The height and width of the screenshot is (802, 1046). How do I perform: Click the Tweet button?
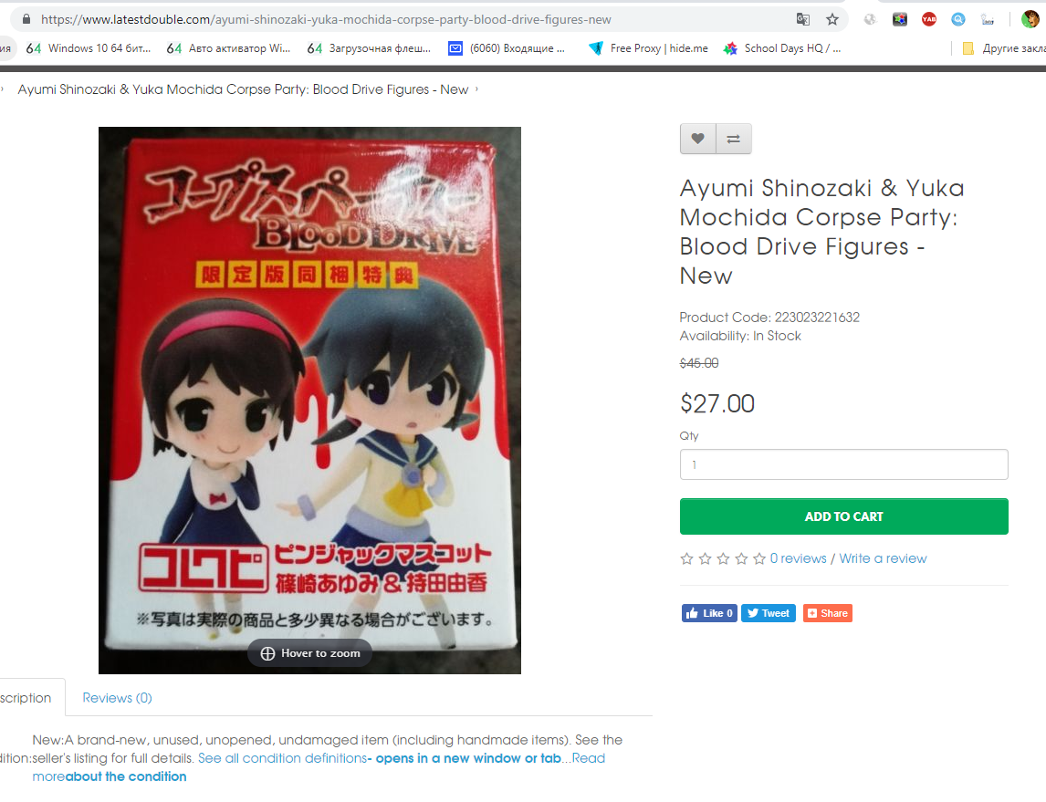point(769,613)
